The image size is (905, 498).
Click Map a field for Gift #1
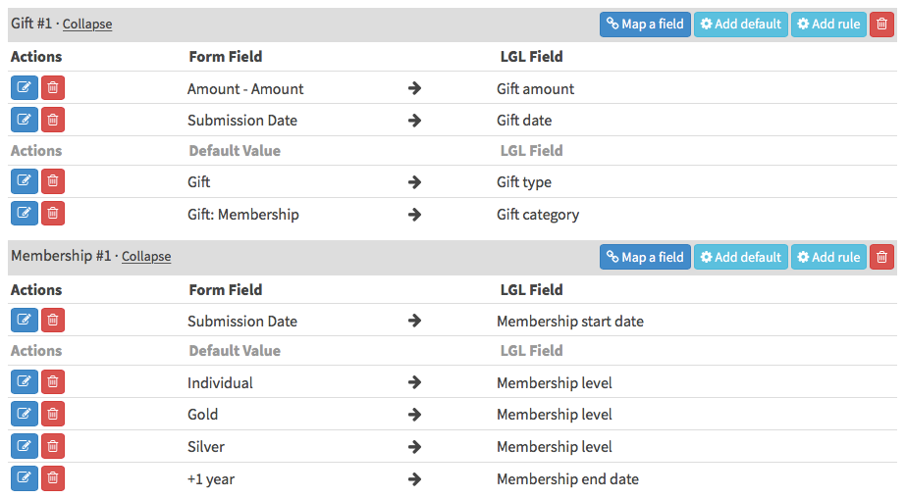point(645,24)
